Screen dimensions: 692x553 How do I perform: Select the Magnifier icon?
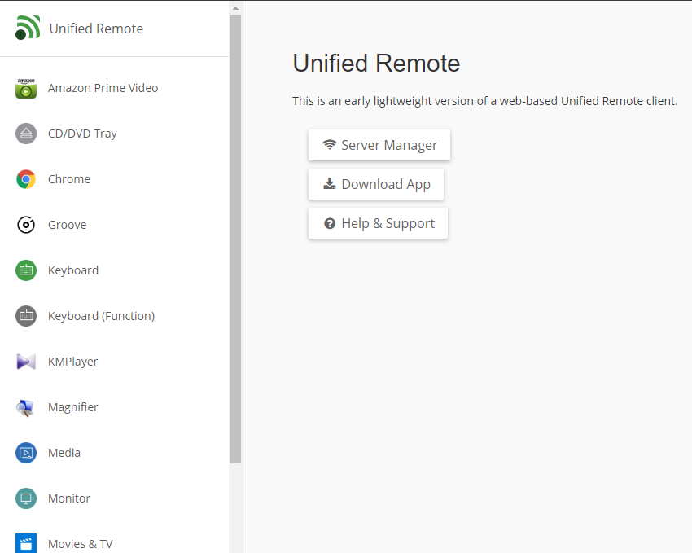(26, 407)
